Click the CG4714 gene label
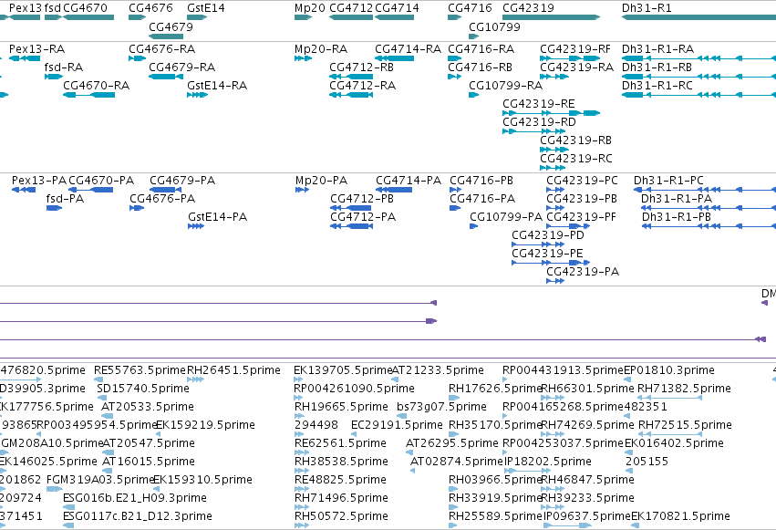Viewport: 776px width, 530px height. (x=397, y=8)
